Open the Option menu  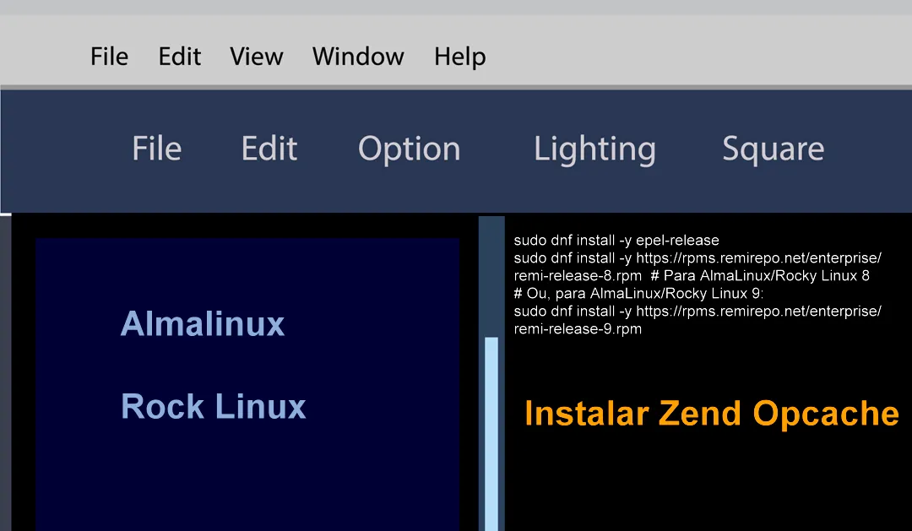tap(410, 149)
